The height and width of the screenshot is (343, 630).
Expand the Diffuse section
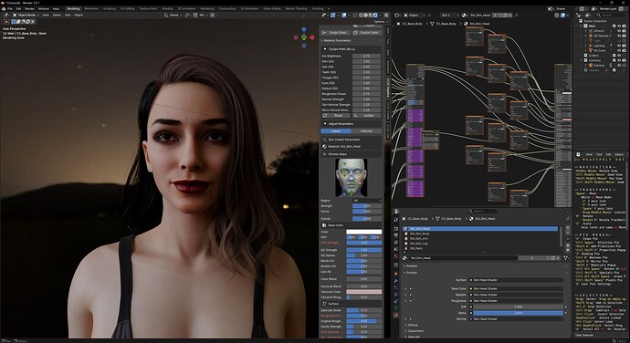[x=412, y=325]
